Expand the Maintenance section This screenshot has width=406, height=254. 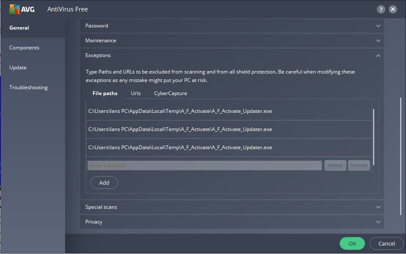[x=232, y=41]
